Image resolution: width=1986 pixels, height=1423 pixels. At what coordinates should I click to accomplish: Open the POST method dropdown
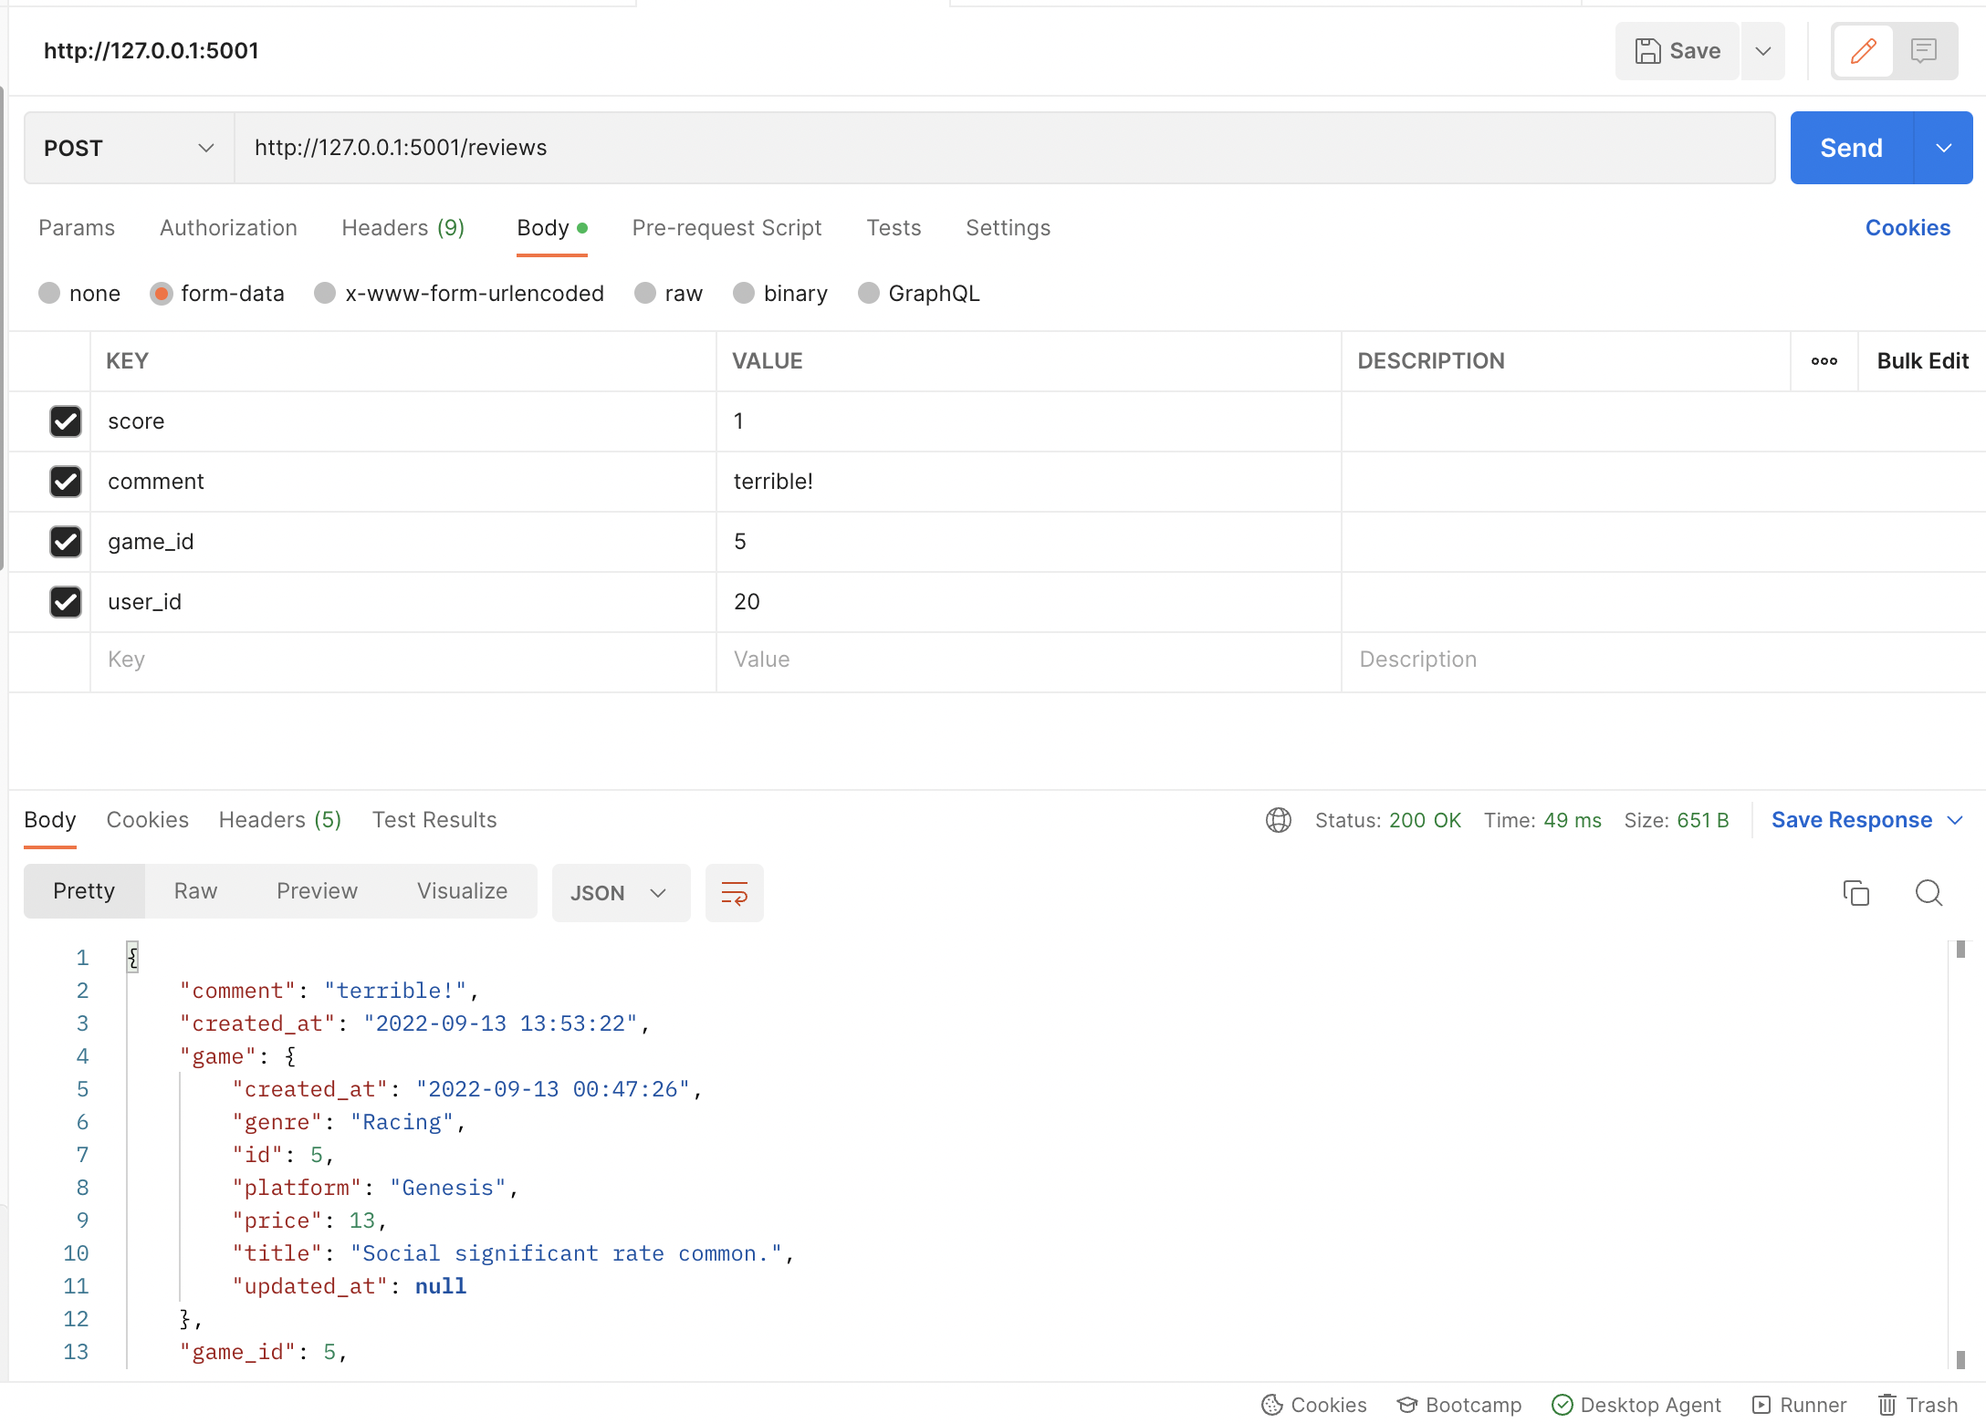click(129, 148)
